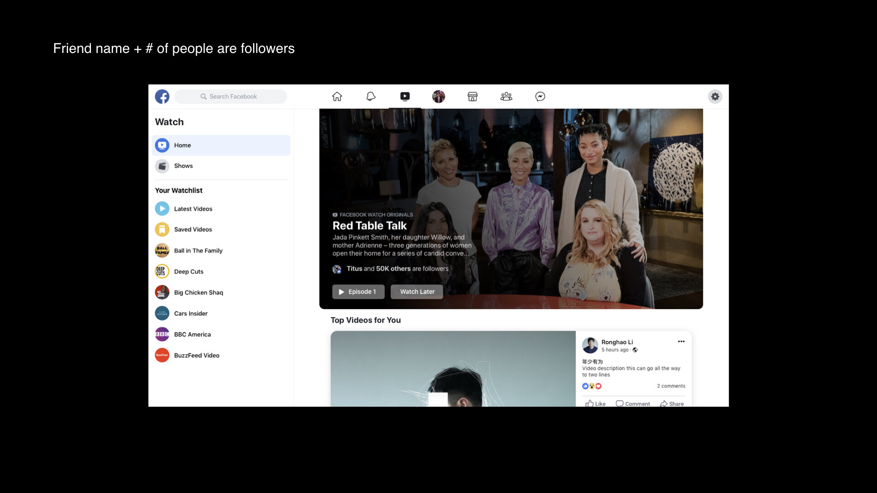The image size is (877, 493).
Task: Click the Top Videos video thumbnail
Action: (x=453, y=369)
